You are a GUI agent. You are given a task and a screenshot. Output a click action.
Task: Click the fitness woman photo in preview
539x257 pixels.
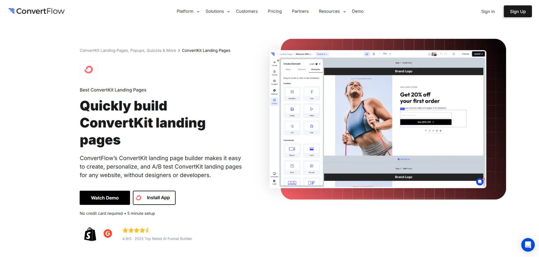[364, 115]
